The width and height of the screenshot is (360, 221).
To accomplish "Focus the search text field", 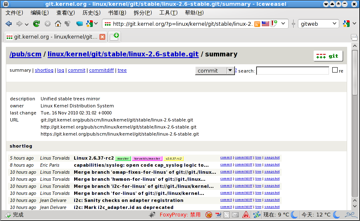I will [x=292, y=70].
